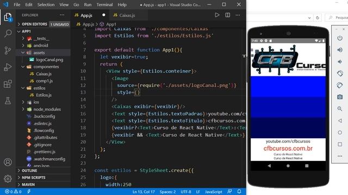Image resolution: width=348 pixels, height=195 pixels.
Task: Change indentation via Spaces: 2
Action: tap(167, 192)
